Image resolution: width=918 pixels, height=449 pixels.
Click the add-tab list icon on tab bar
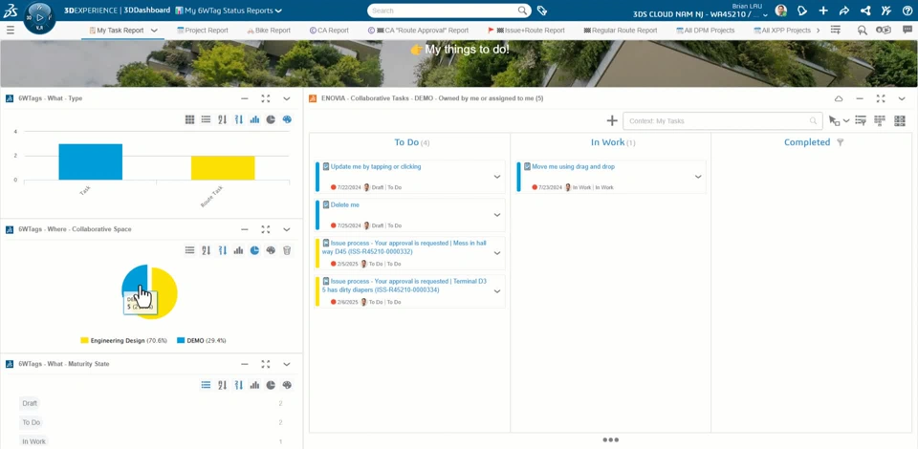836,30
